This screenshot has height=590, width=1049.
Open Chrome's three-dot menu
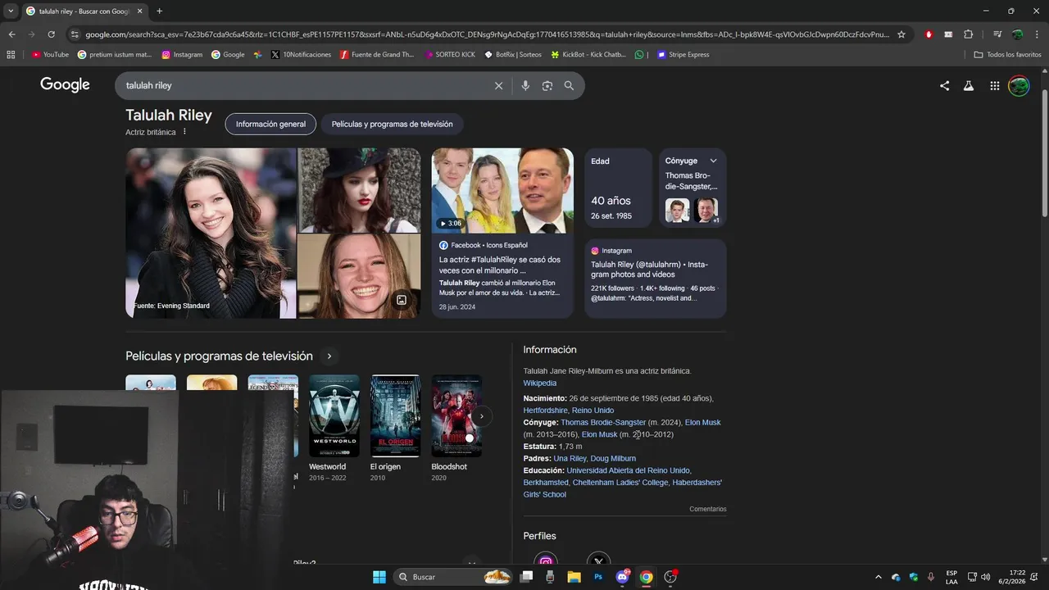[1038, 34]
